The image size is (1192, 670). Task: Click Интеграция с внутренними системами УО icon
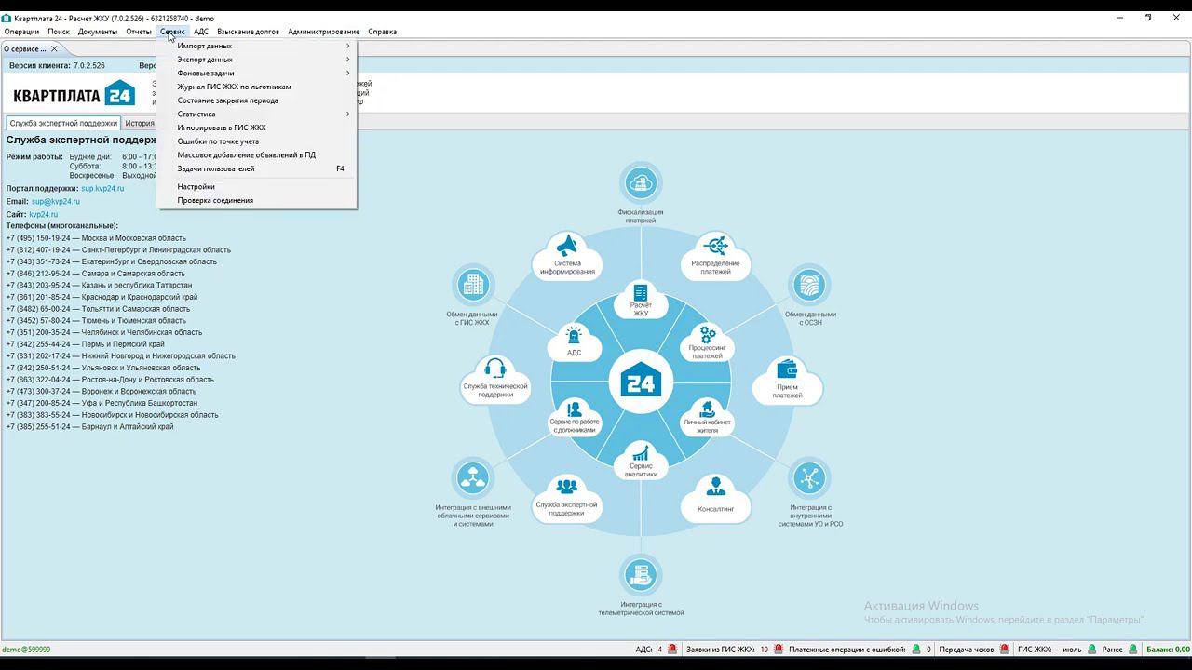810,479
